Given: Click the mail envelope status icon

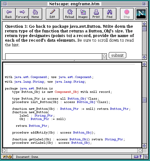Looking at the screenshot, I should pyautogui.click(x=136, y=157).
